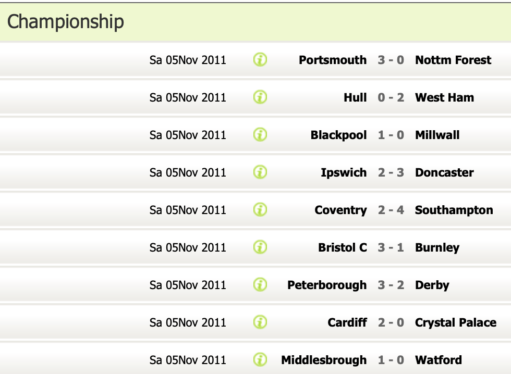Select the Southampton team name

454,210
